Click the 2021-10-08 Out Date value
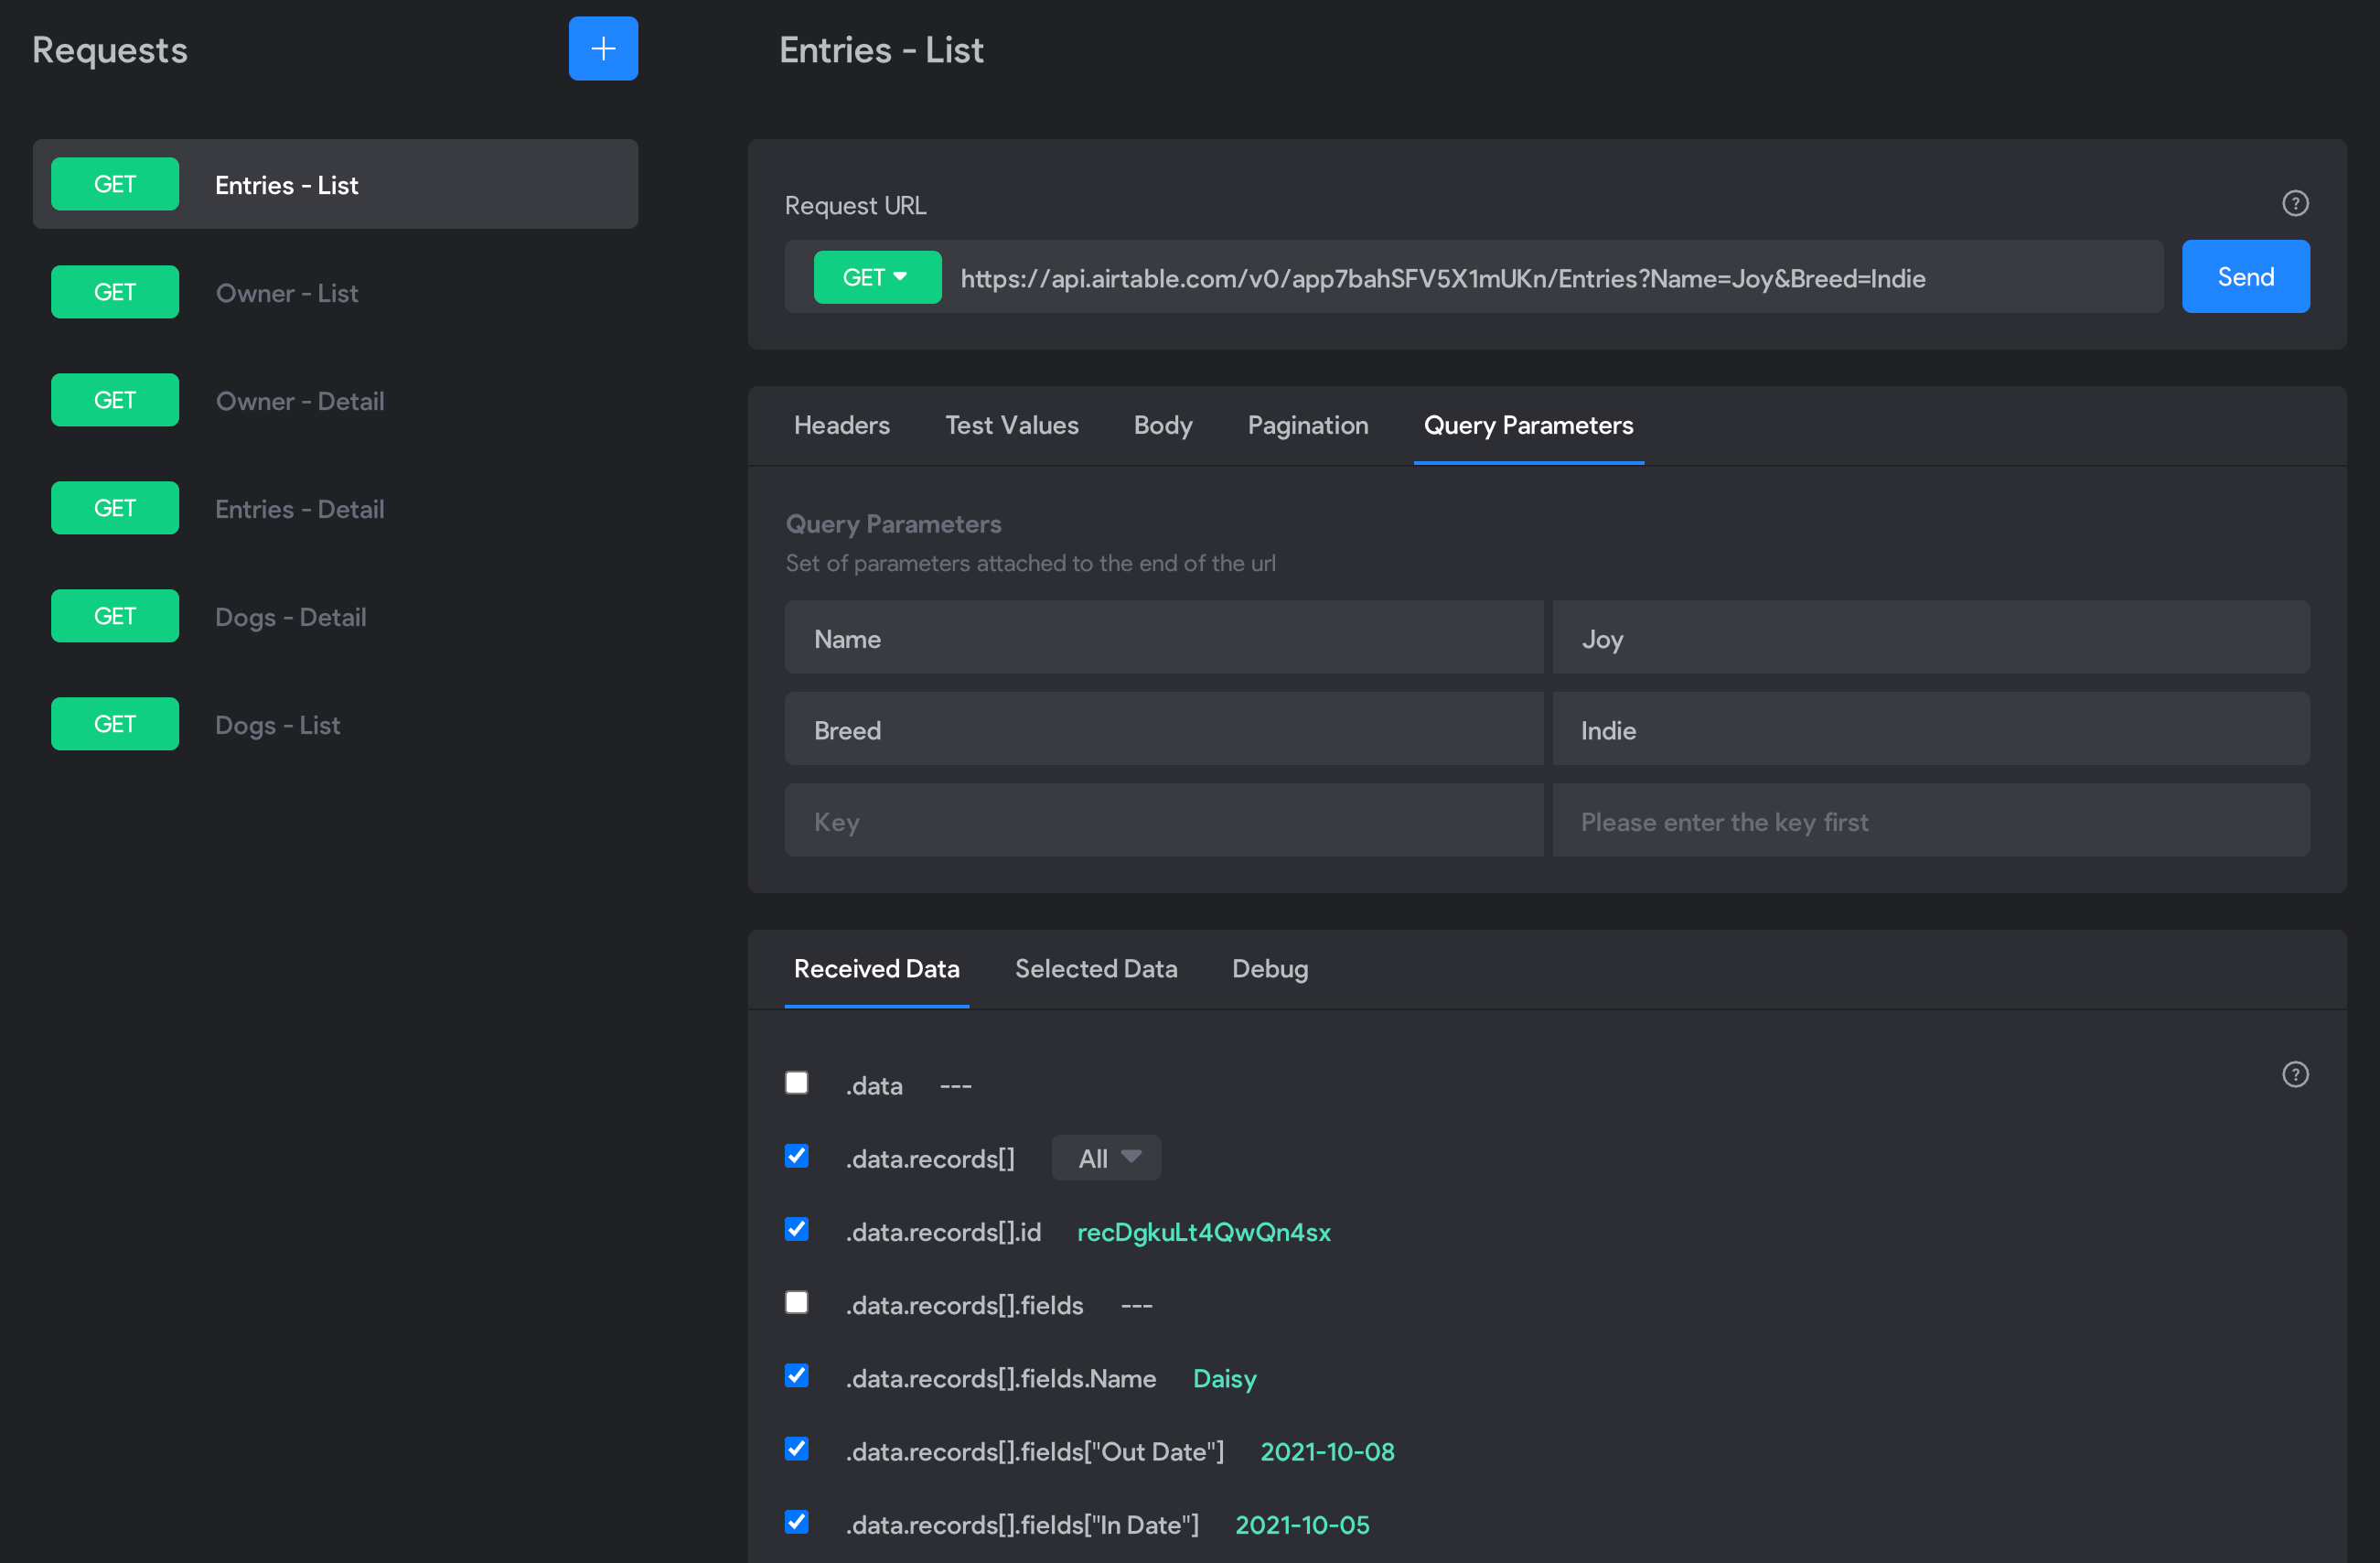2380x1563 pixels. (x=1327, y=1452)
